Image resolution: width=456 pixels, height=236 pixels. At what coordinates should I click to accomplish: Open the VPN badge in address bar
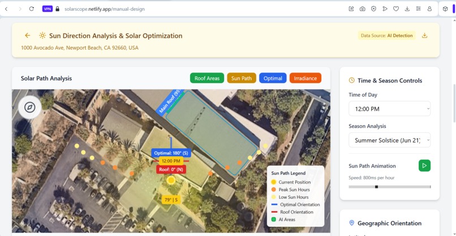[x=48, y=8]
